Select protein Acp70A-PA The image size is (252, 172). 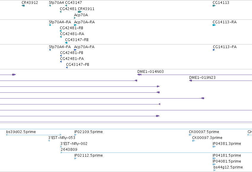84,47
